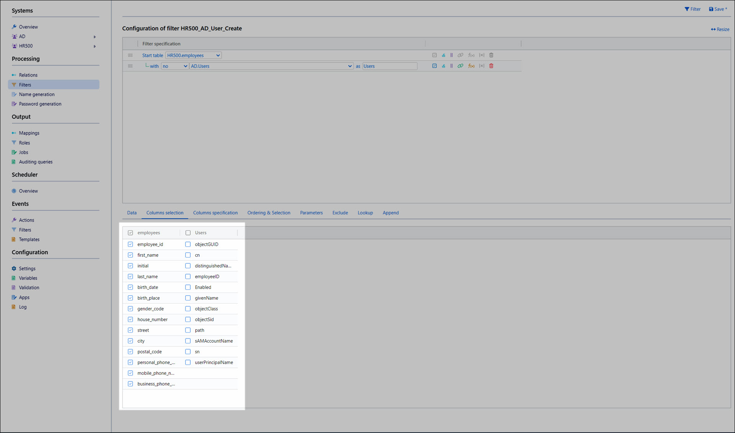Click the Save button at top right
The image size is (735, 433).
(x=718, y=9)
